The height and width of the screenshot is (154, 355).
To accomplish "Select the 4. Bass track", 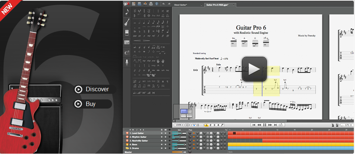I will [x=133, y=144].
